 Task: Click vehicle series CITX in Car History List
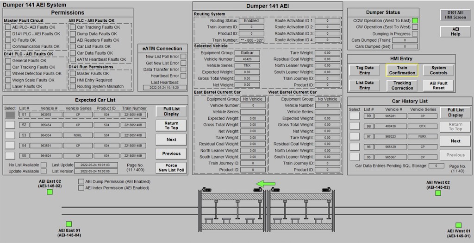422,126
